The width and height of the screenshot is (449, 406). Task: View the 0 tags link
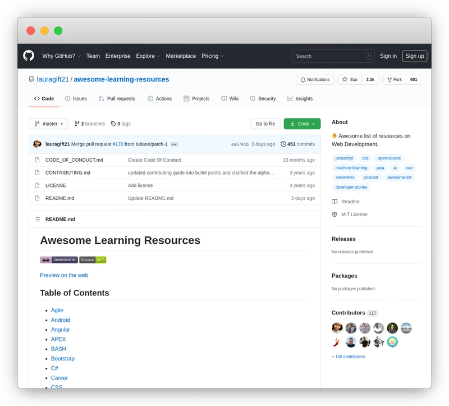coord(121,124)
